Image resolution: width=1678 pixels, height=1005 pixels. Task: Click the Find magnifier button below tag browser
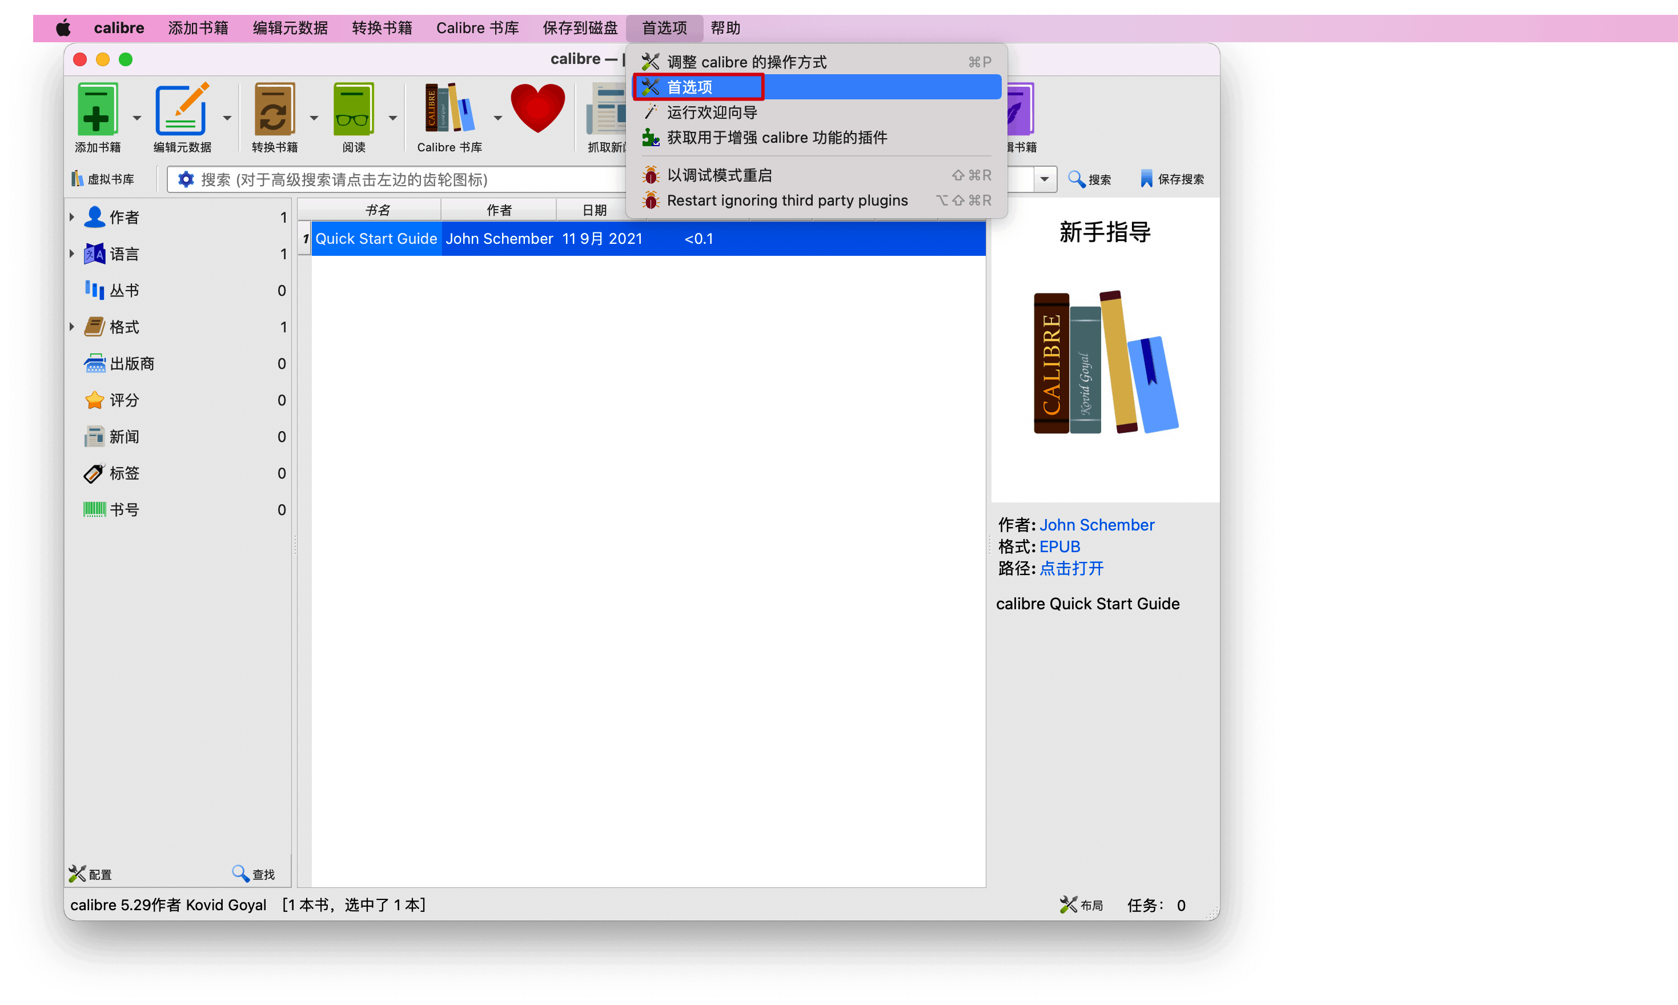pyautogui.click(x=253, y=874)
